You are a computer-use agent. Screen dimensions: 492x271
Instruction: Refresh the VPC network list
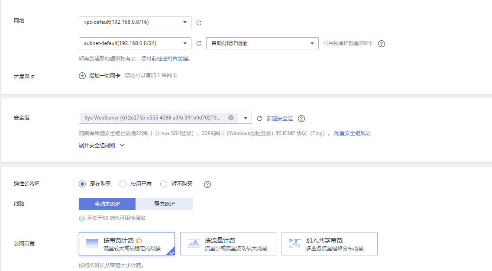[199, 23]
